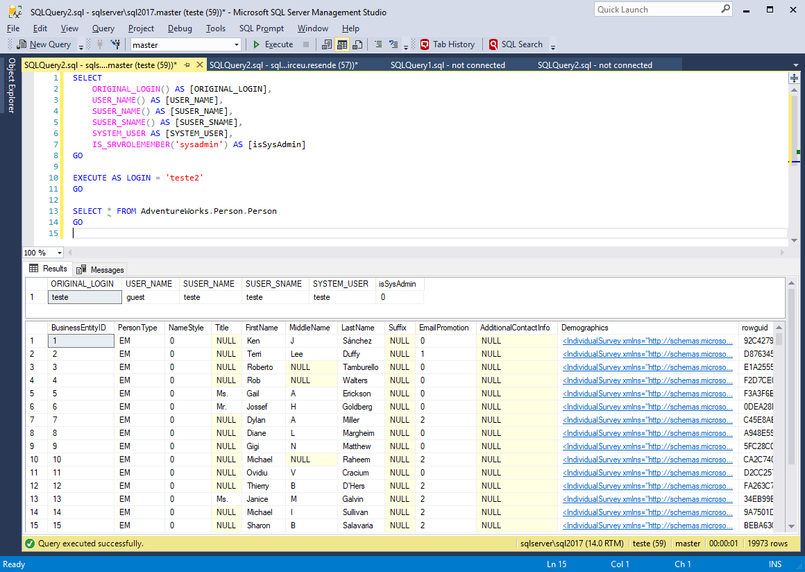Open the Edit menu

click(40, 28)
